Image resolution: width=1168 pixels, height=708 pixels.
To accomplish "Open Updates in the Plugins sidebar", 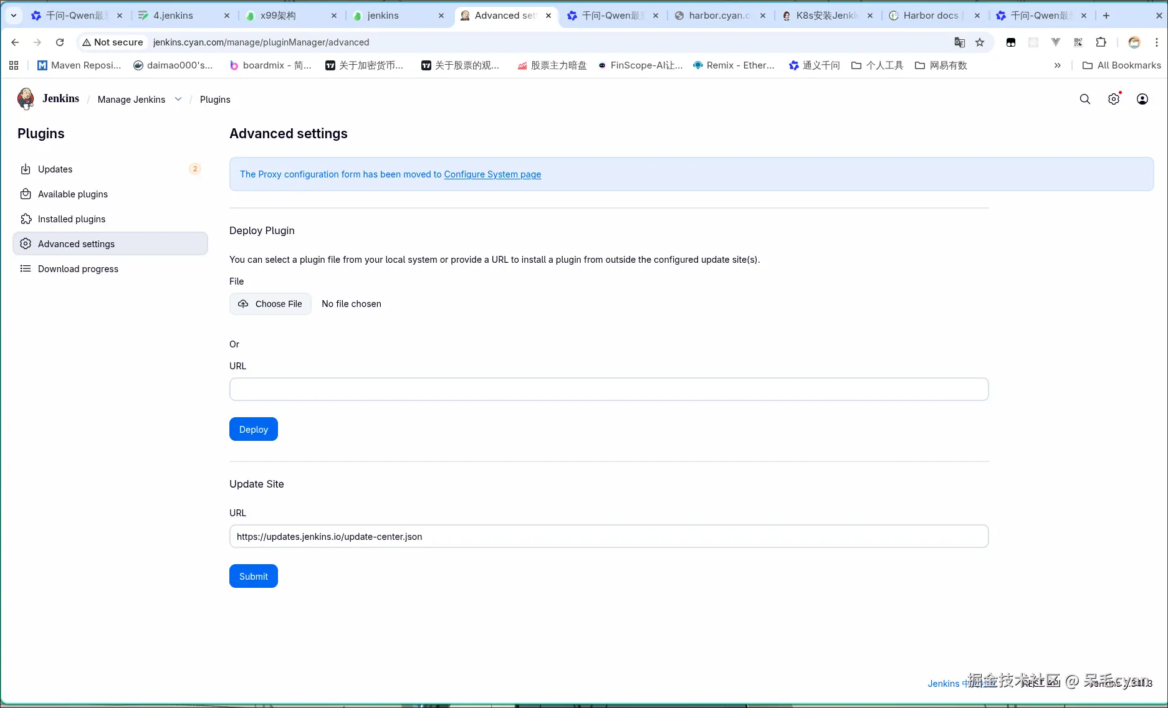I will 110,169.
